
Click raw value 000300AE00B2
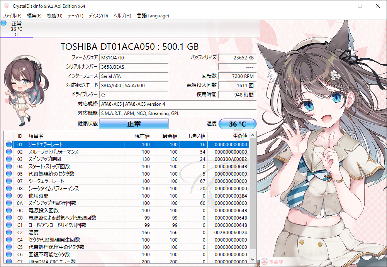click(231, 159)
